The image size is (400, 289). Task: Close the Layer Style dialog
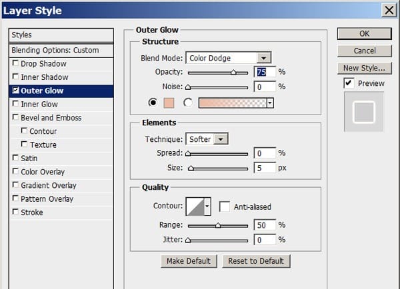389,11
